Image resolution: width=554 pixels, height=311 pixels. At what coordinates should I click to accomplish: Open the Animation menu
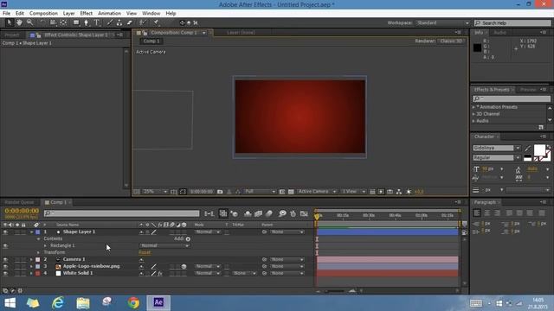coord(109,14)
